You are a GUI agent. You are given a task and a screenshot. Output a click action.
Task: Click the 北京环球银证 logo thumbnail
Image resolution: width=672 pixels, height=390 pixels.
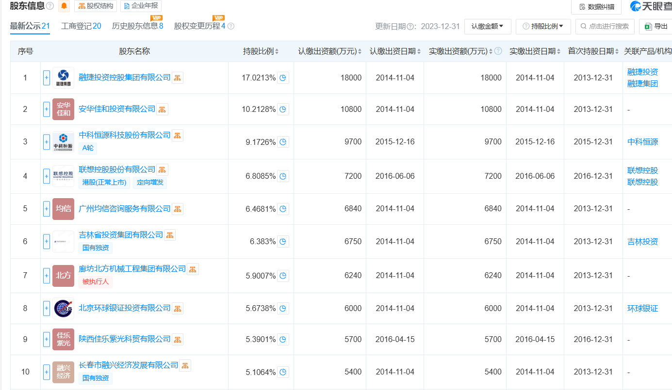(64, 308)
